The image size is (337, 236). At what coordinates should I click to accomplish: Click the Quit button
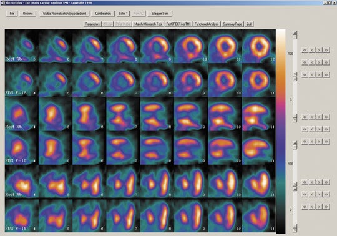click(249, 24)
